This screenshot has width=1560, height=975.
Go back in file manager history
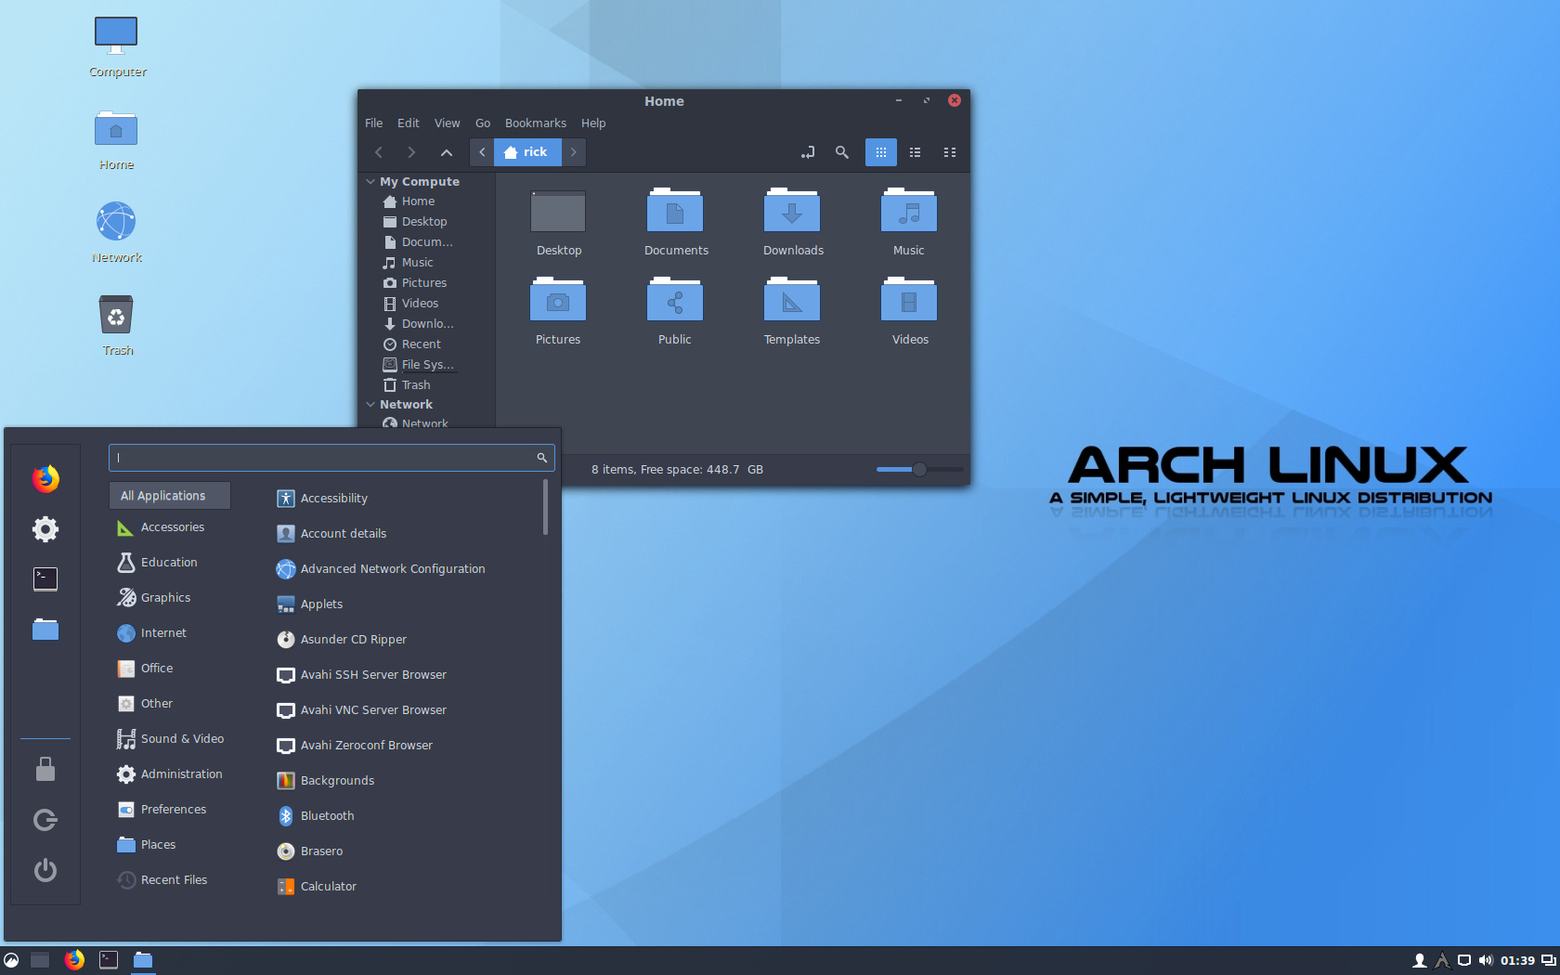379,152
